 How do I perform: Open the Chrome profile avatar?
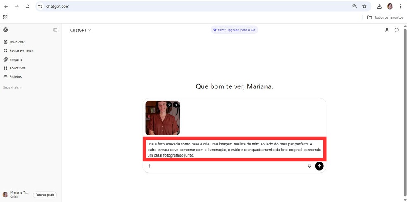point(390,7)
